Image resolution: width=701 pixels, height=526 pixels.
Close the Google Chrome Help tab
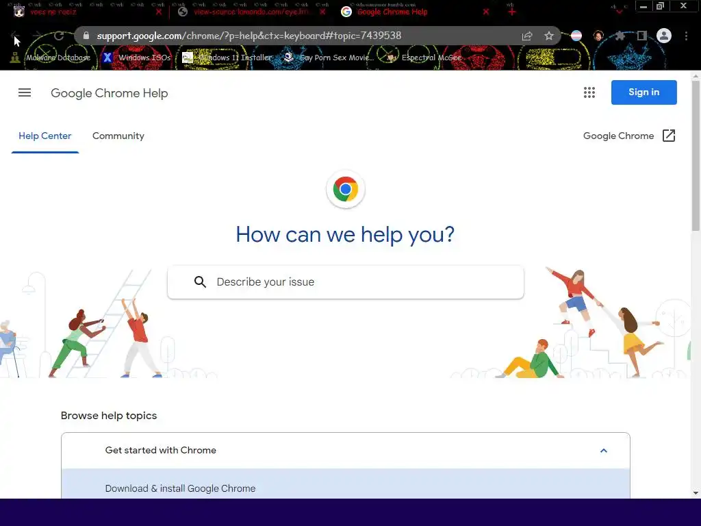(x=486, y=12)
